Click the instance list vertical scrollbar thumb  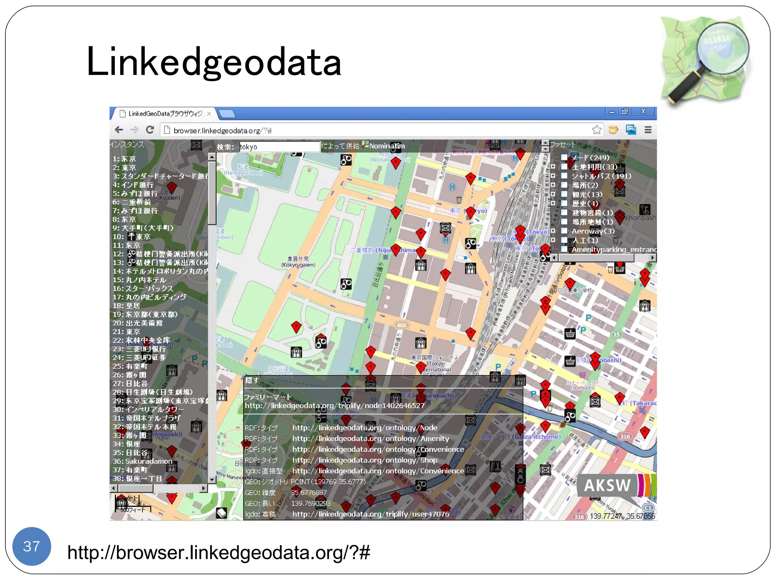click(x=212, y=192)
